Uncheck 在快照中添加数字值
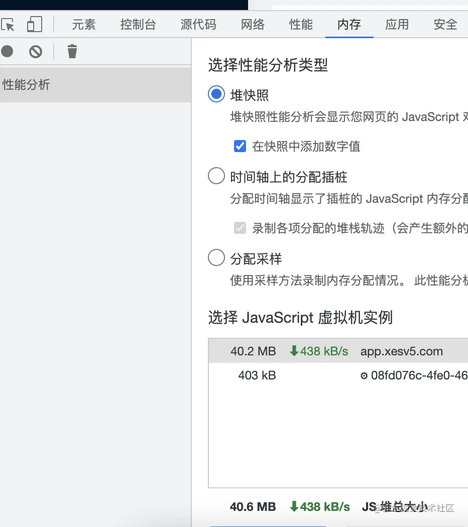 coord(240,146)
